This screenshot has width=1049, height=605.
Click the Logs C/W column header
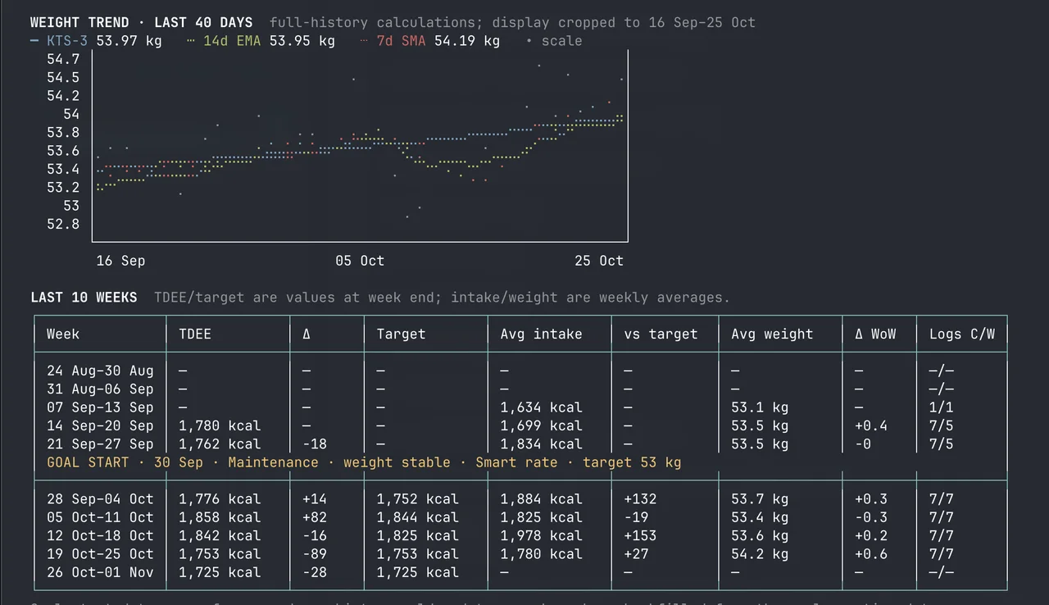tap(962, 334)
